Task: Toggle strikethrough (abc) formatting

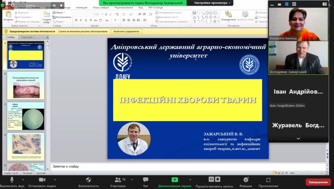Action: pos(96,20)
